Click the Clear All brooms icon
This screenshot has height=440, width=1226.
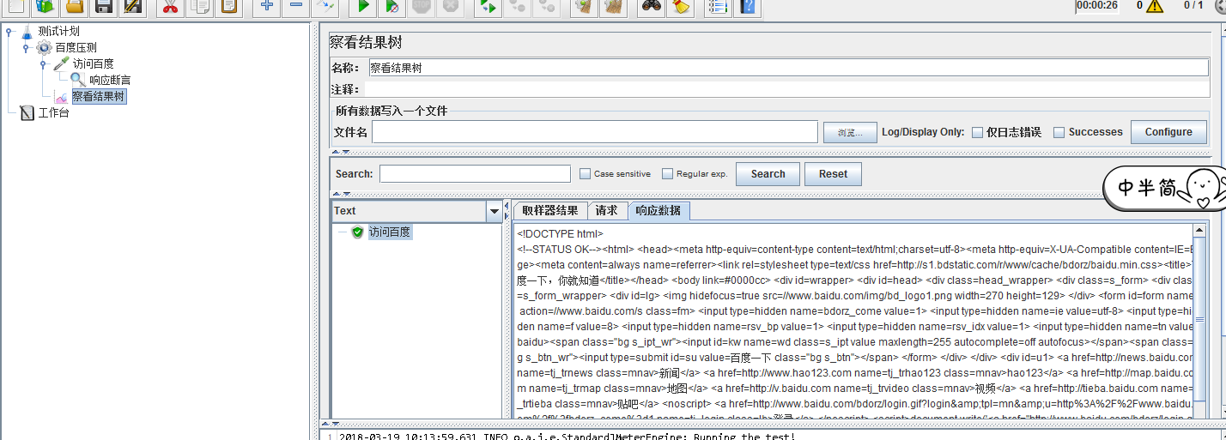pos(613,7)
